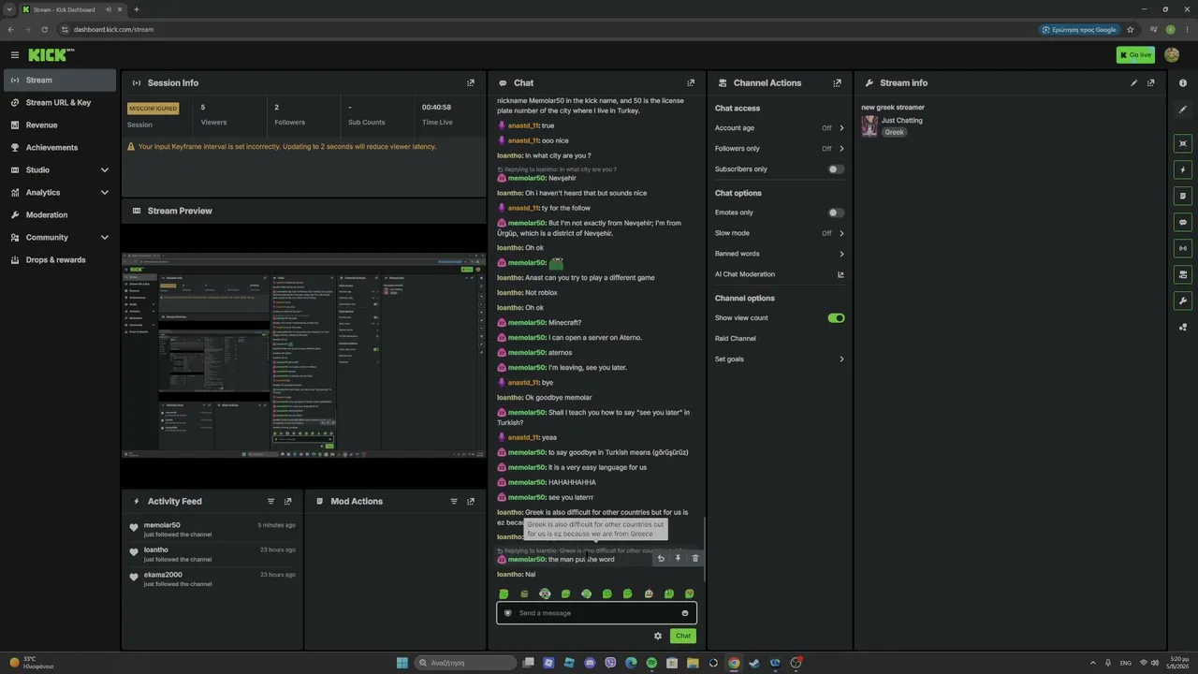Click the broadcast signal icon in the right sidebar
Image resolution: width=1198 pixels, height=674 pixels.
coord(1183,249)
